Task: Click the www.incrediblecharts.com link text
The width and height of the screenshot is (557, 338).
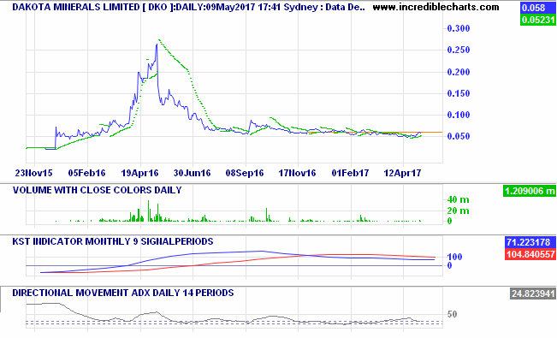Action: click(436, 7)
